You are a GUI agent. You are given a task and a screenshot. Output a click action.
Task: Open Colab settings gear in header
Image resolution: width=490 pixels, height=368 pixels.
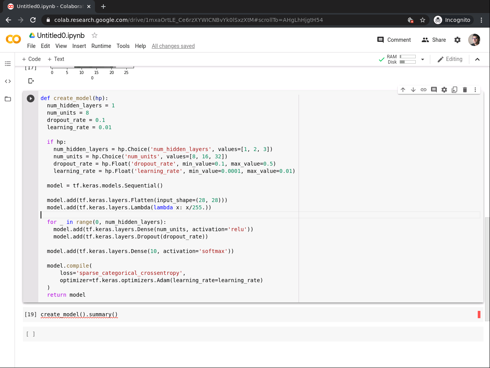pyautogui.click(x=457, y=40)
